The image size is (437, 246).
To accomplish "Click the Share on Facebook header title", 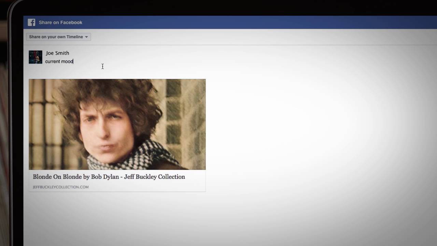I will [x=60, y=23].
